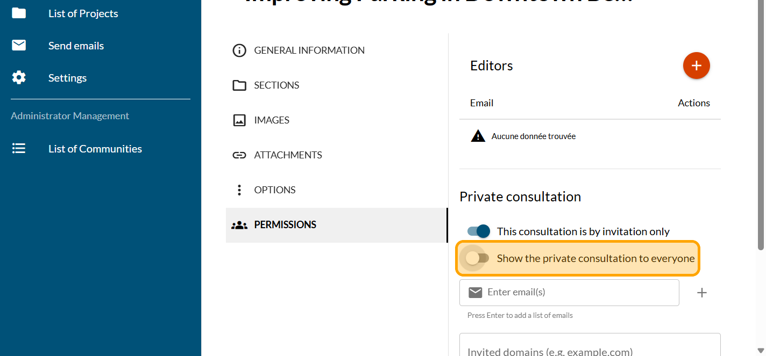Add an editor with the orange plus button
766x356 pixels.
pyautogui.click(x=696, y=66)
